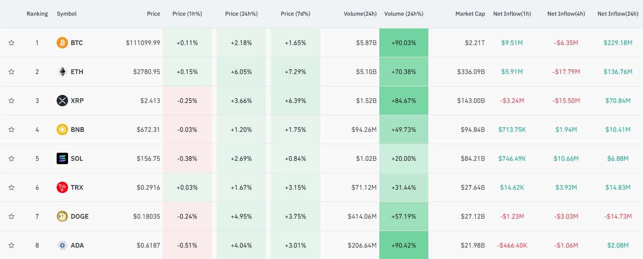This screenshot has width=643, height=259.
Task: Sort by the Market Cap column header
Action: pyautogui.click(x=470, y=14)
